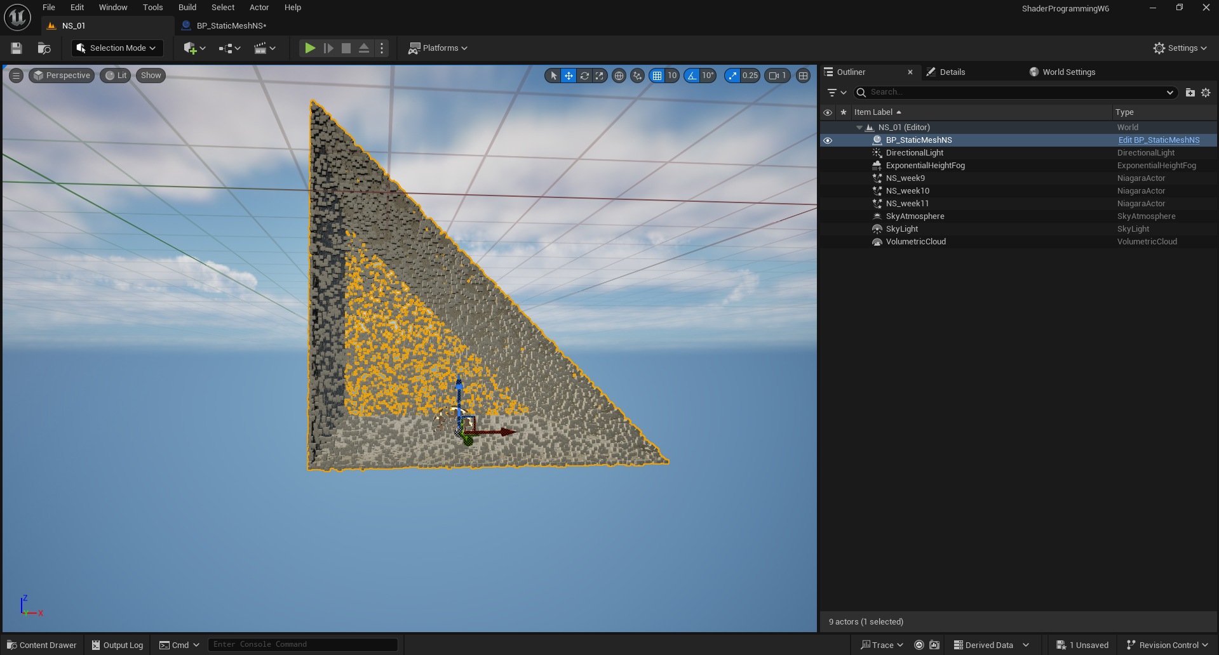Create a new folder in the Outliner
The height and width of the screenshot is (655, 1219).
(x=1190, y=93)
